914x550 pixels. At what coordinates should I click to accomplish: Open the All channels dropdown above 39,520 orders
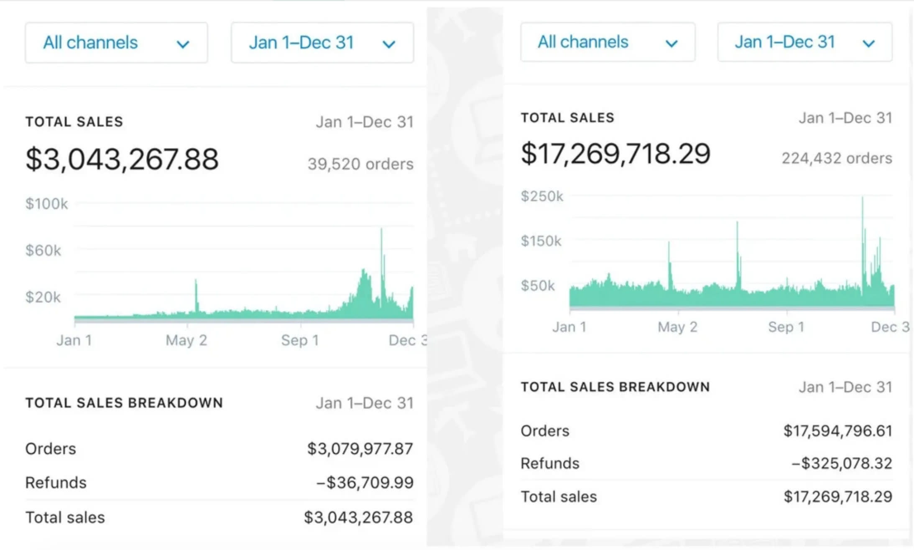pos(116,43)
